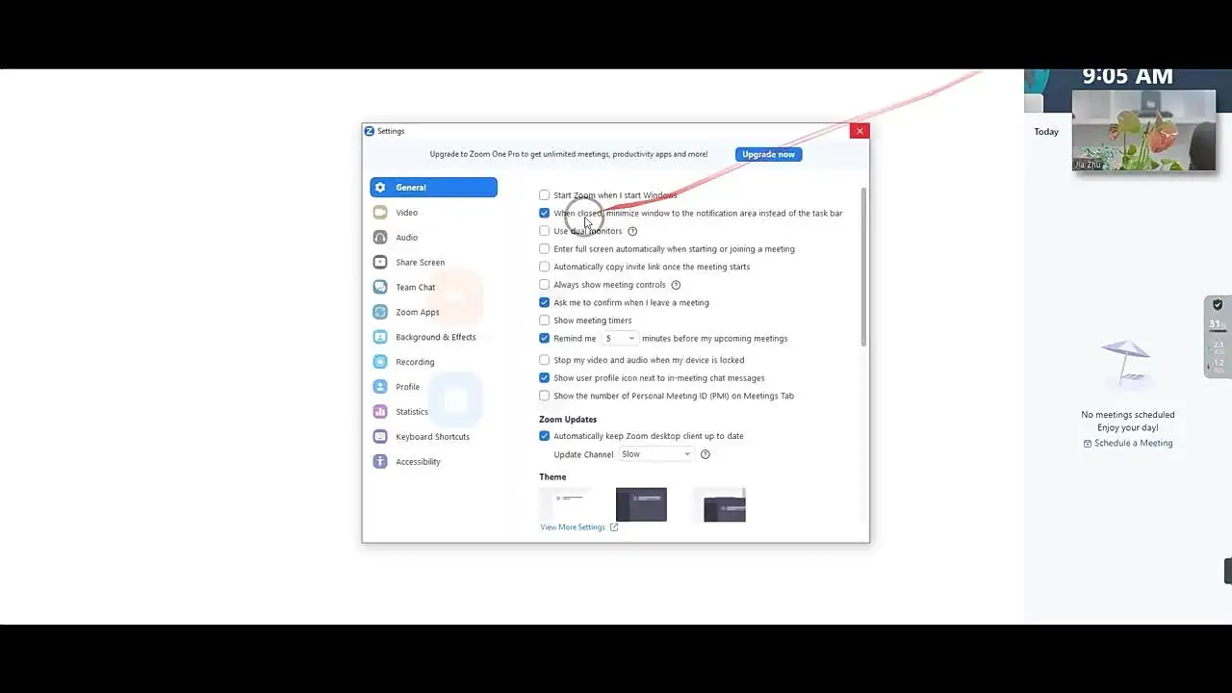Viewport: 1232px width, 693px height.
Task: Uncheck Ask me to confirm when leaving
Action: (545, 302)
